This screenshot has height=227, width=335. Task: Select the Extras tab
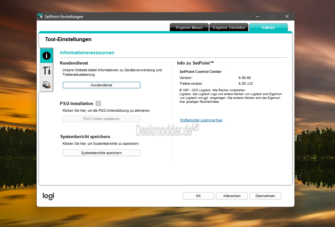point(268,28)
